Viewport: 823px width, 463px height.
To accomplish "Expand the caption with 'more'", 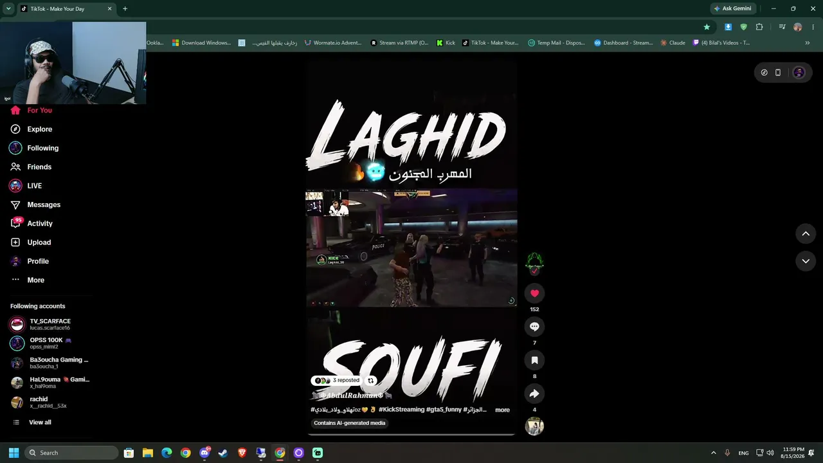I will 502,410.
